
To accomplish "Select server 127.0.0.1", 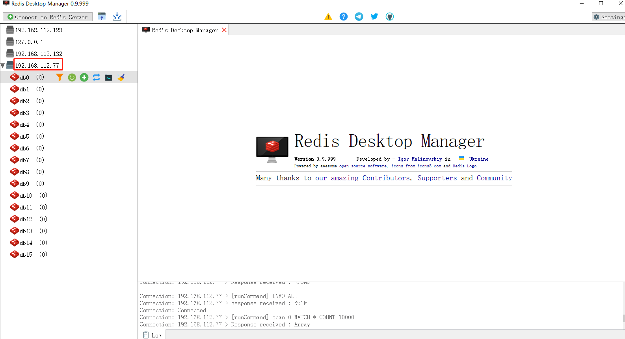I will 29,42.
